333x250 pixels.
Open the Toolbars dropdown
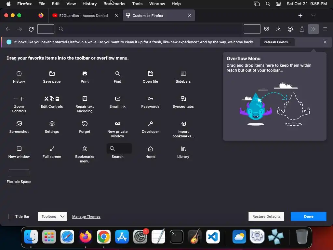click(52, 216)
